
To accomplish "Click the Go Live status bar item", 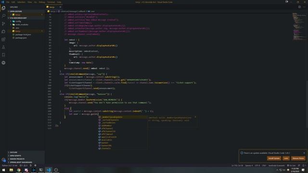I will tap(291, 165).
